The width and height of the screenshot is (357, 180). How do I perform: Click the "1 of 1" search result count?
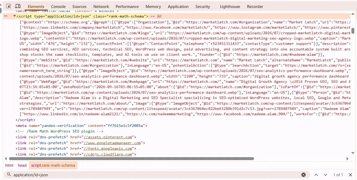(338, 175)
